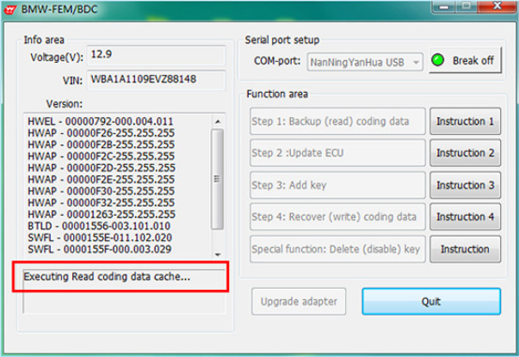Click the BMW-FEM/BDC app icon in title bar

10,9
